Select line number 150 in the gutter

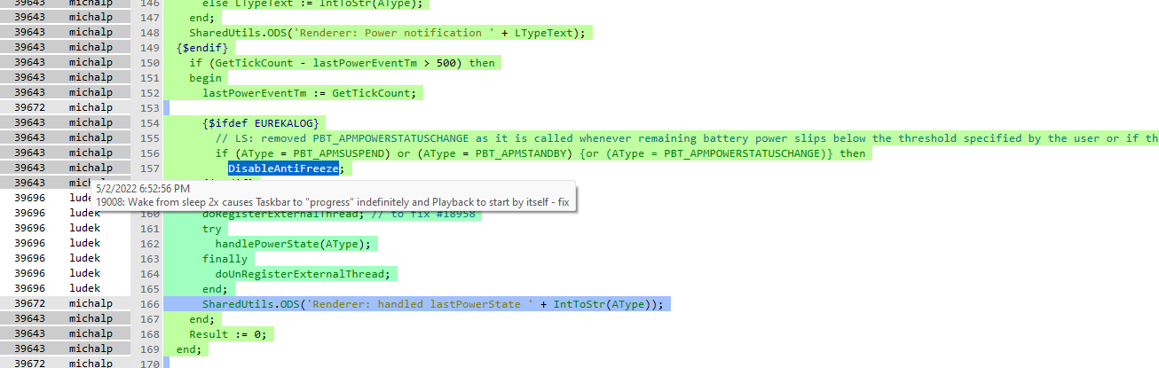(149, 63)
